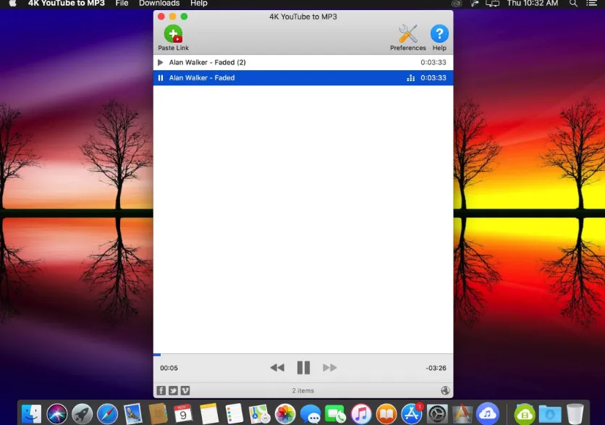Open the Trash in the dock
This screenshot has height=425, width=605.
[x=575, y=414]
